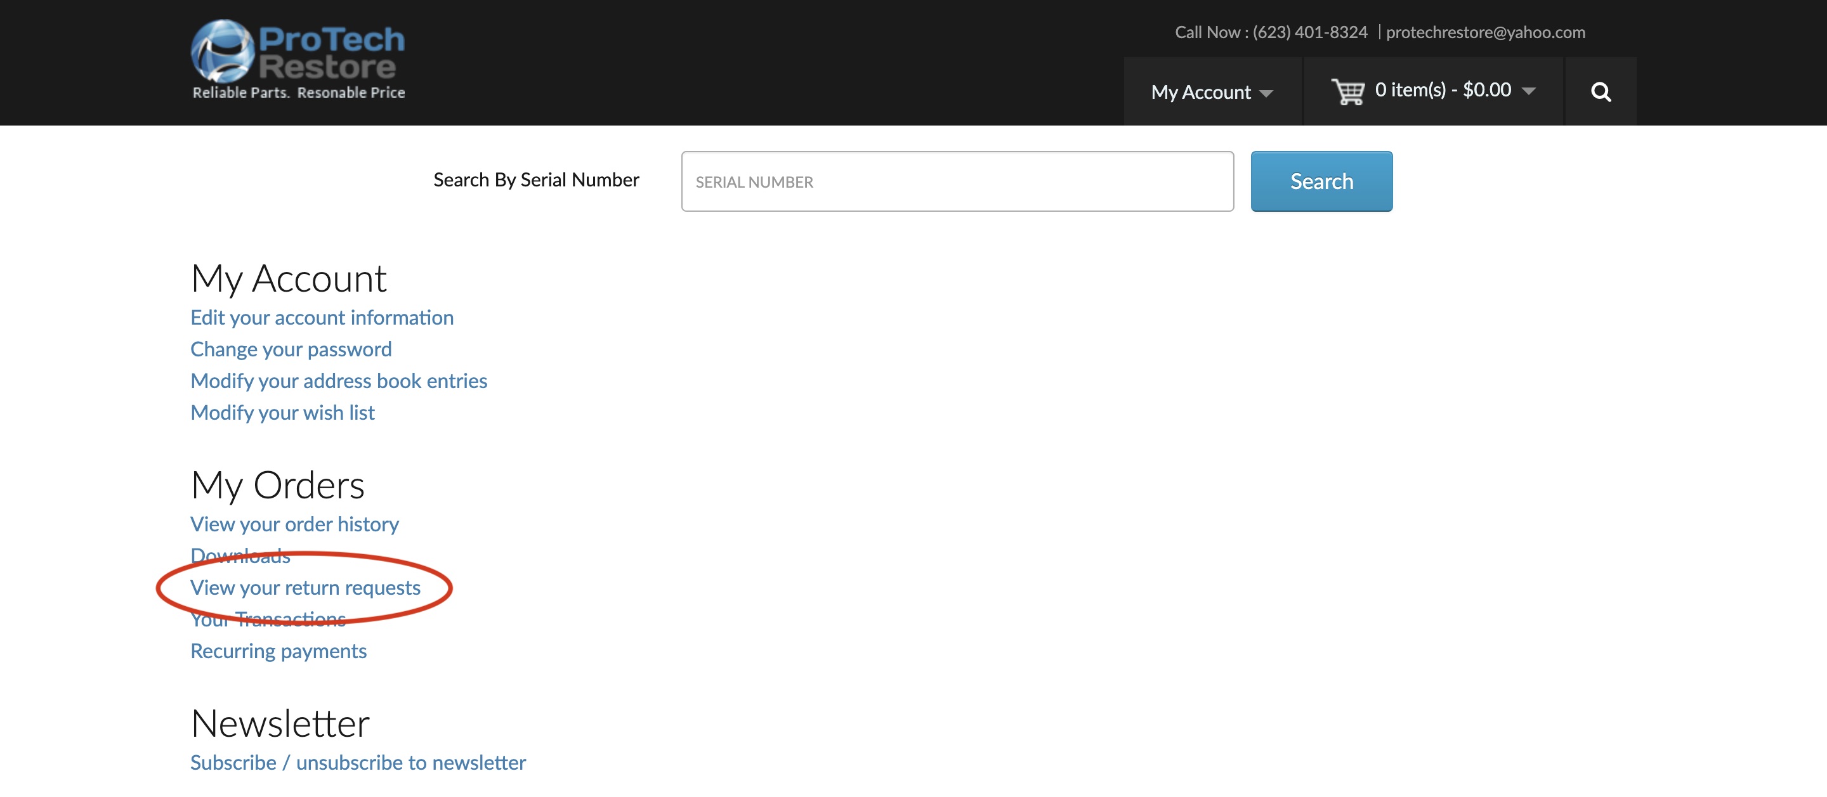Viewport: 1827px width, 797px height.
Task: Click the Call Now phone number
Action: pyautogui.click(x=1309, y=32)
